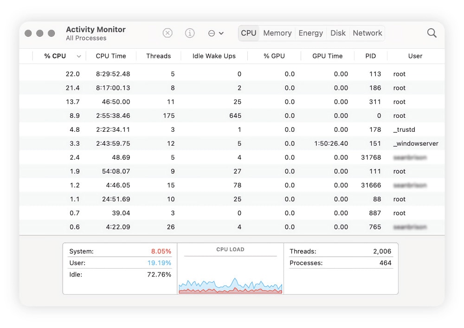Open the more options ellipsis icon
Screen dimensions: 464x328
pyautogui.click(x=212, y=33)
